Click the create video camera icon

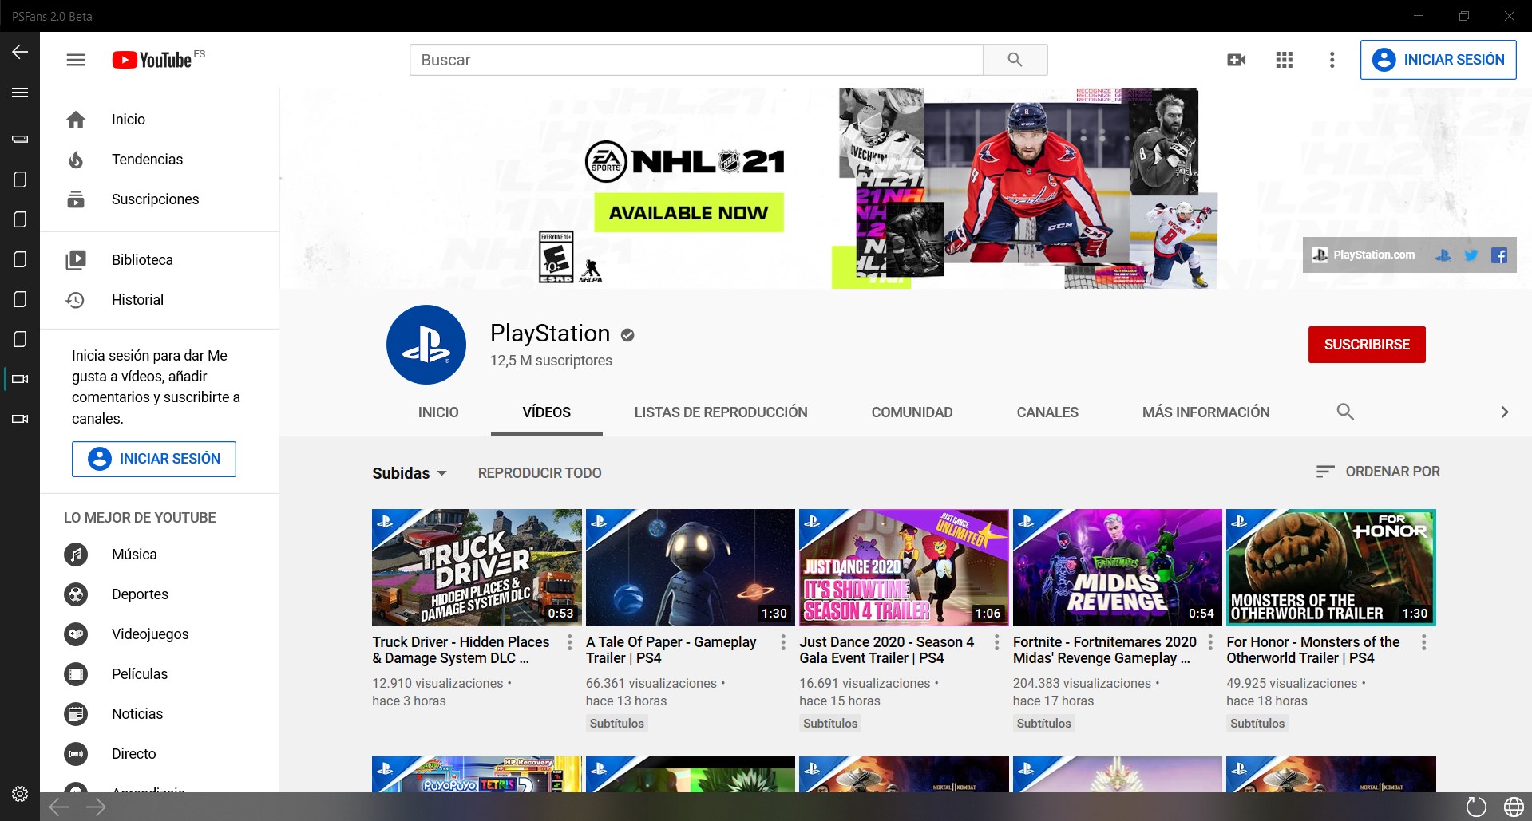click(1237, 60)
